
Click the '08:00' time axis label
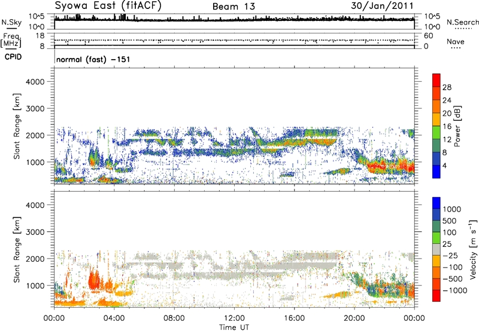[174, 318]
